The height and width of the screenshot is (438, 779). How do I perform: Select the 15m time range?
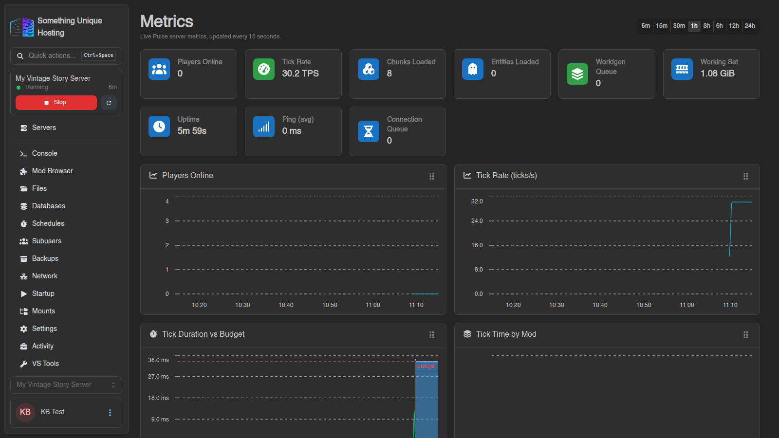tap(662, 26)
